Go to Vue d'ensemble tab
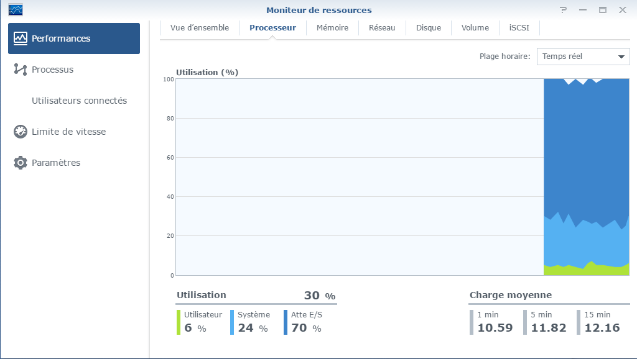 200,27
